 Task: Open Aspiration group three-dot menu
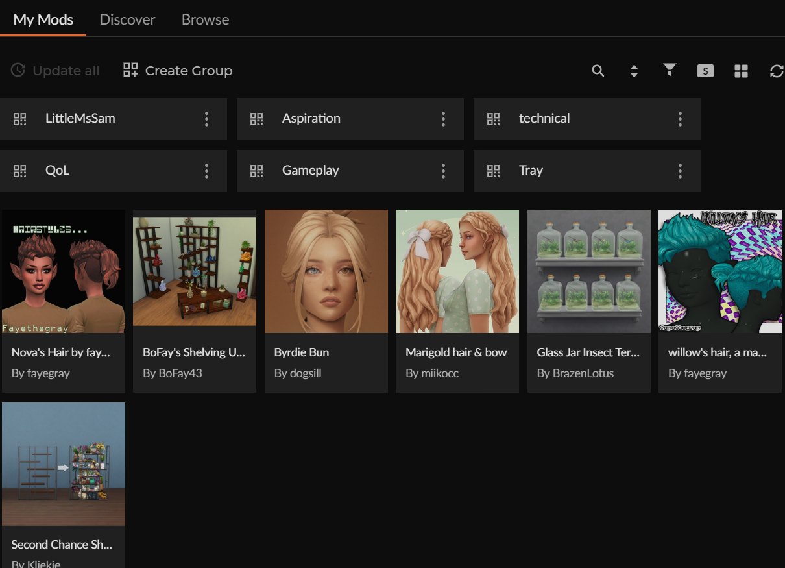tap(443, 119)
